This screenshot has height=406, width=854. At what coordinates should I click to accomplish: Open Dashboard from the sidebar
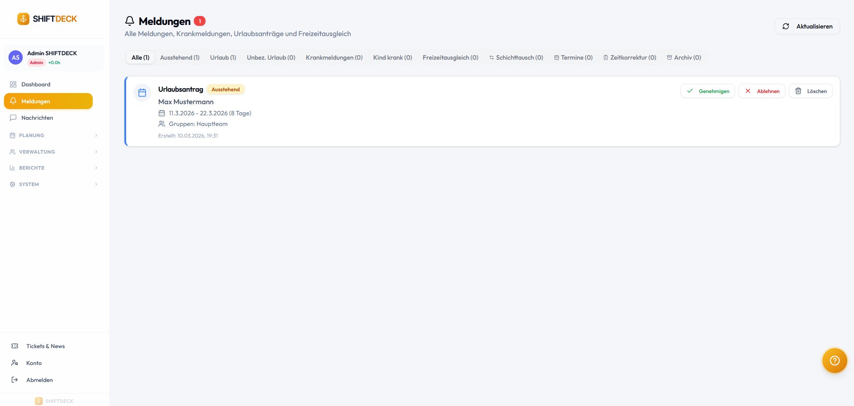coord(36,85)
